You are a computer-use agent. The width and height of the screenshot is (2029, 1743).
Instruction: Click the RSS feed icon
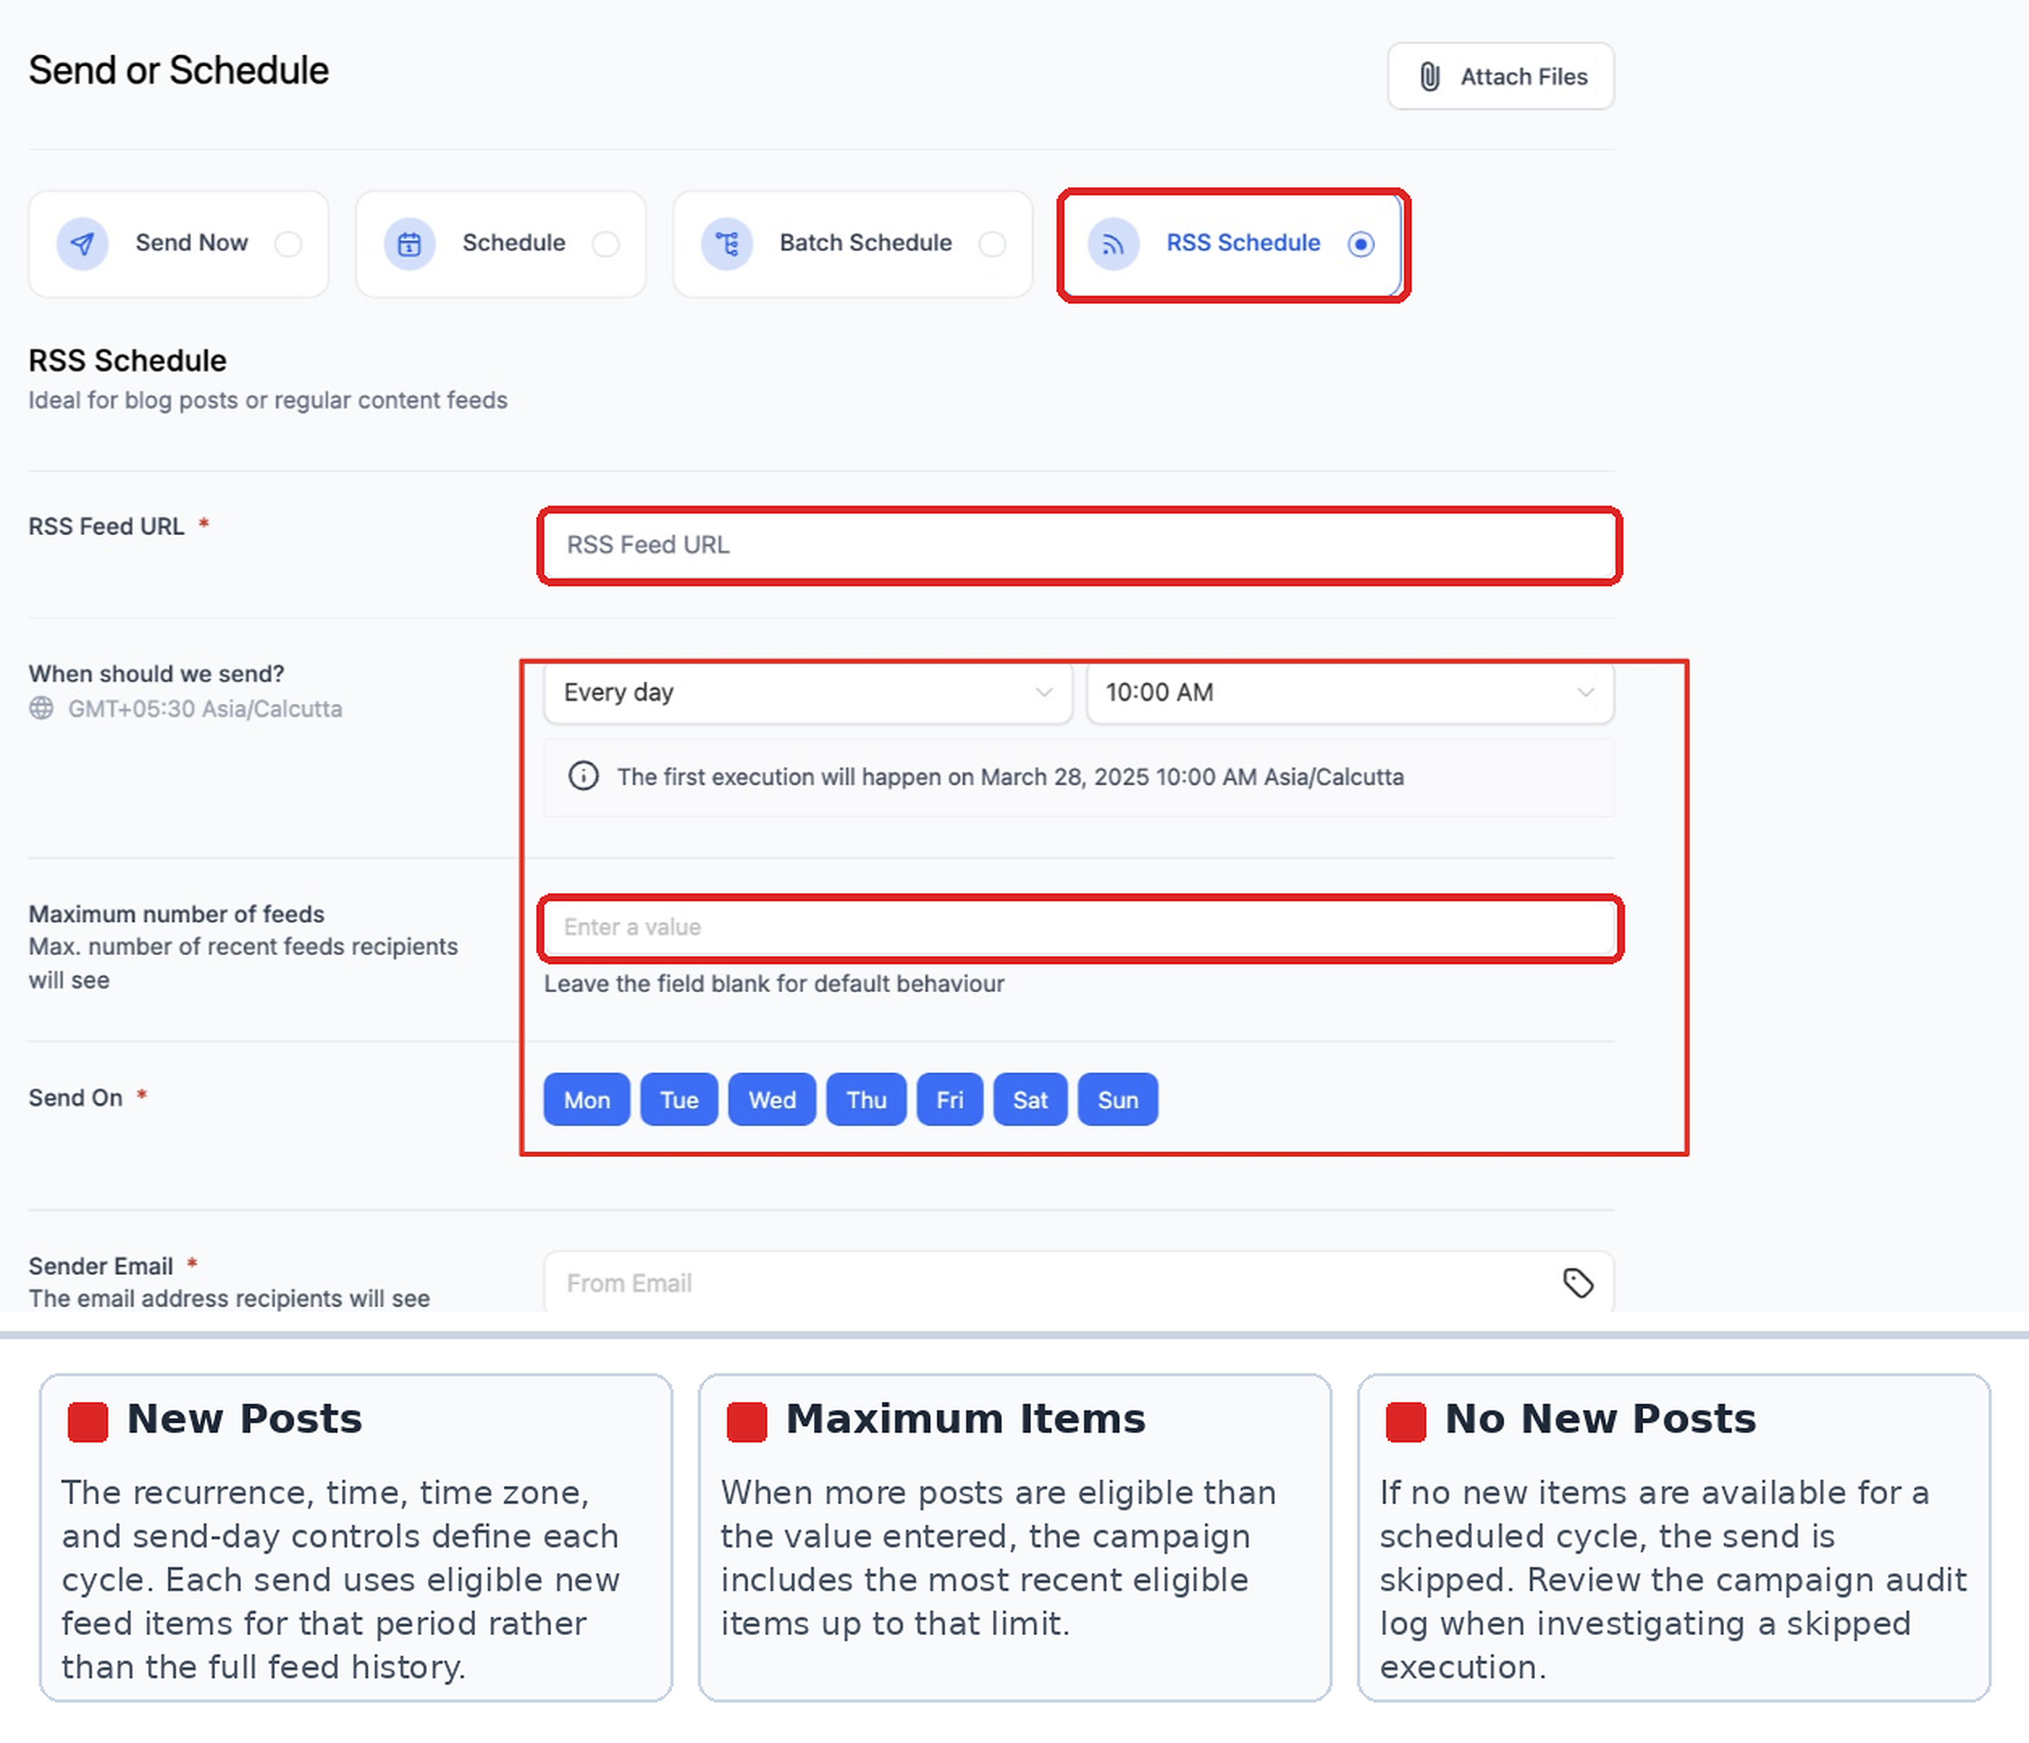pyautogui.click(x=1114, y=244)
